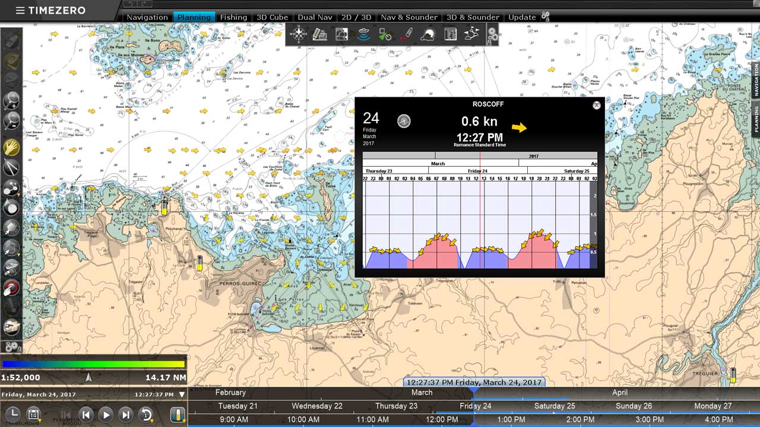
Task: Select the route planning flags icon
Action: 471,34
